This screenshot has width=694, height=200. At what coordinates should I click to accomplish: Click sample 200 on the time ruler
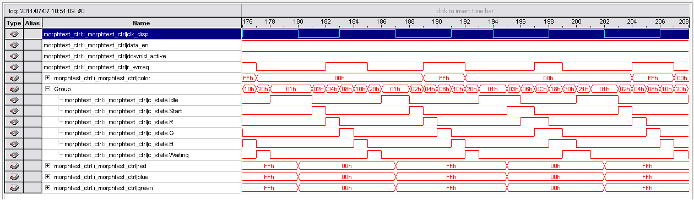pos(576,22)
